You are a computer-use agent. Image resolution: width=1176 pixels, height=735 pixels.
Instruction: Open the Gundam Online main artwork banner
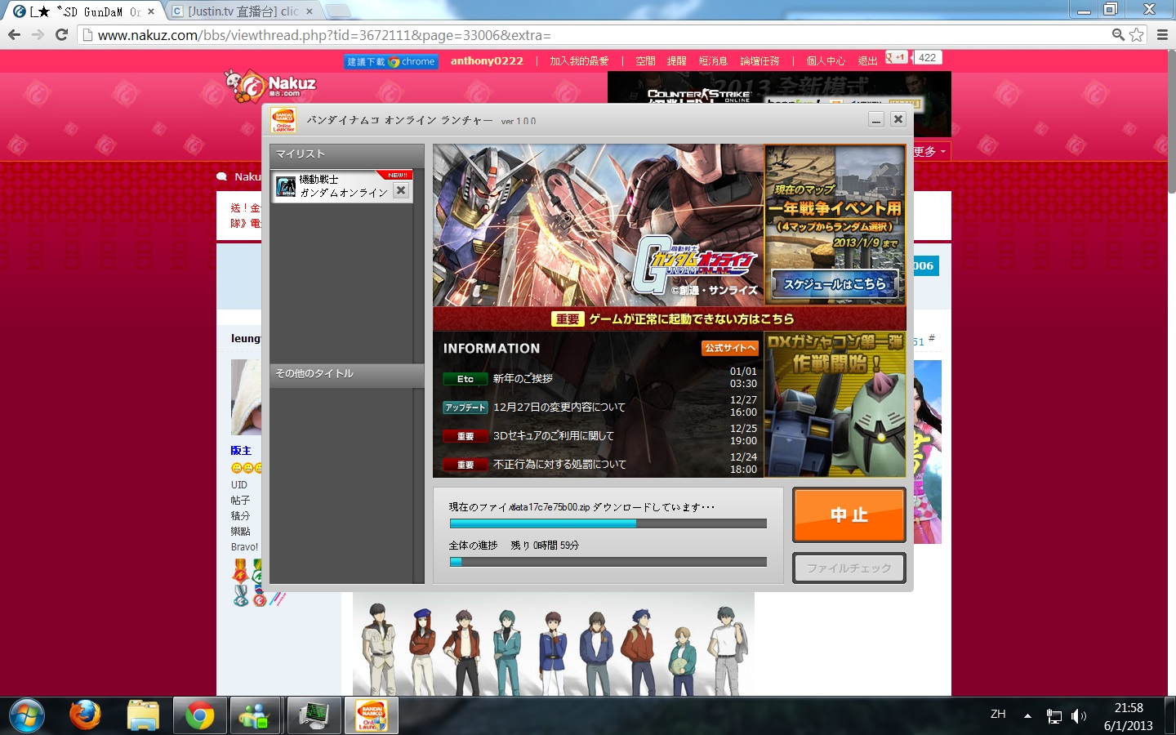pos(599,225)
